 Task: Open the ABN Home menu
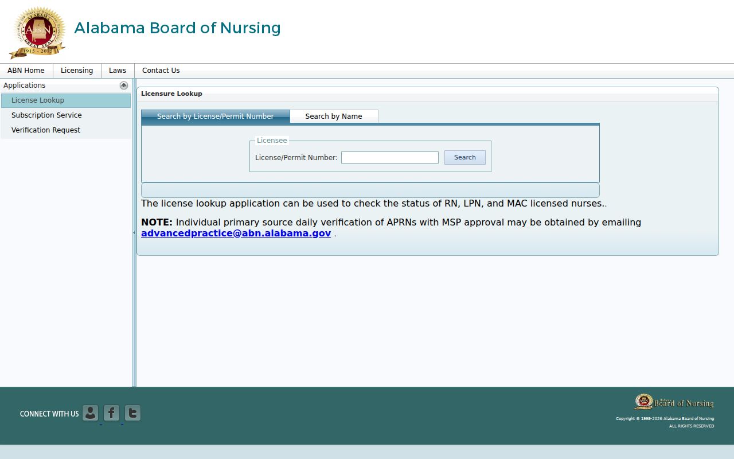coord(26,71)
